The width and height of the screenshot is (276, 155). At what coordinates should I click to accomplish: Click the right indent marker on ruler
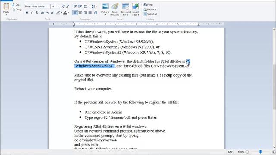pyautogui.click(x=198, y=25)
